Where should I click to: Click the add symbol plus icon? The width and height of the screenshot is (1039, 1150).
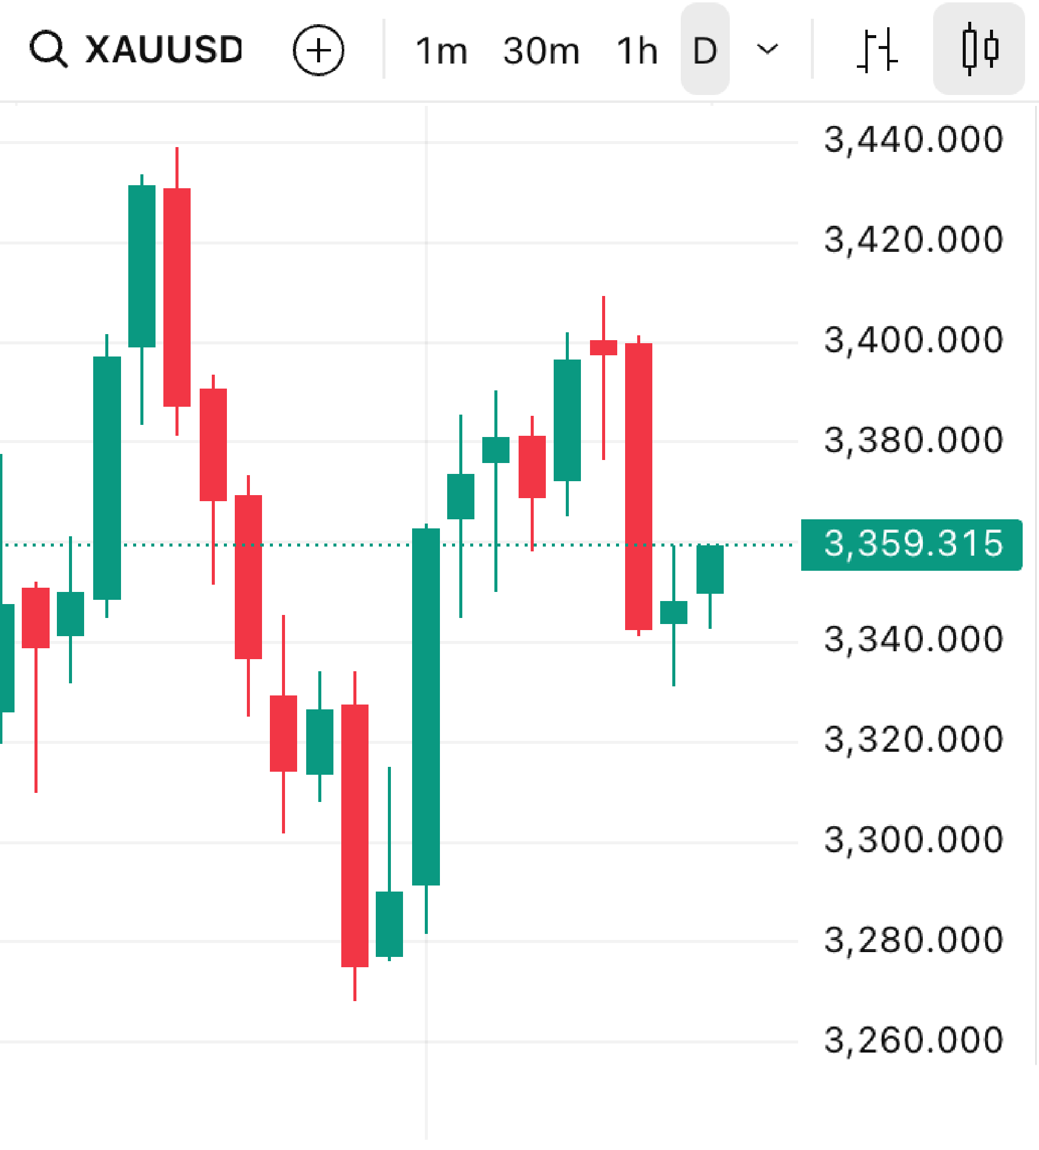tap(318, 50)
